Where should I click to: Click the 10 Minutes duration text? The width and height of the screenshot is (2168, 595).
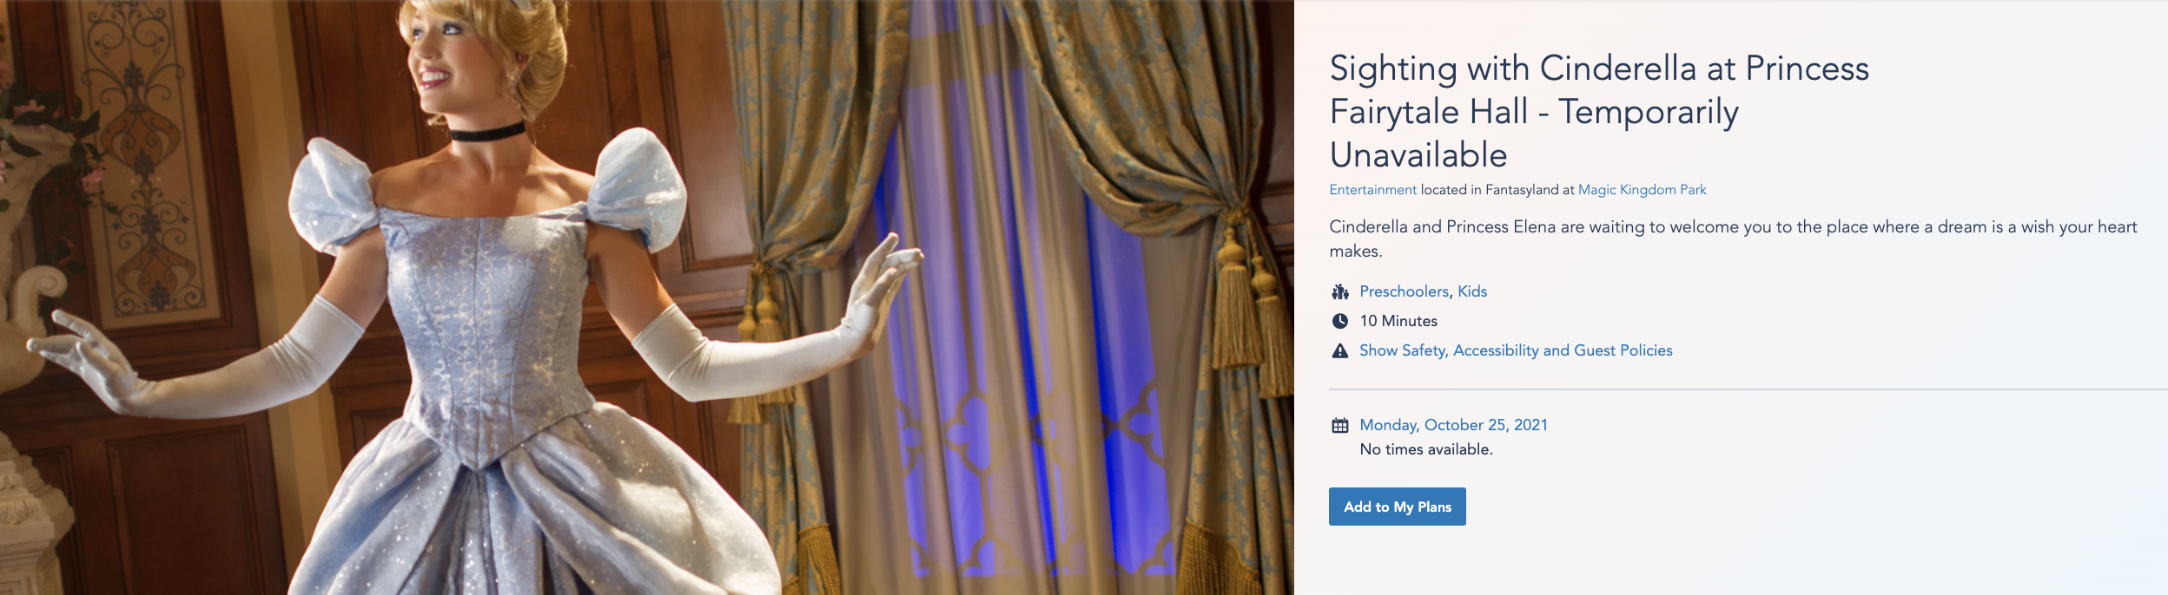click(1398, 321)
